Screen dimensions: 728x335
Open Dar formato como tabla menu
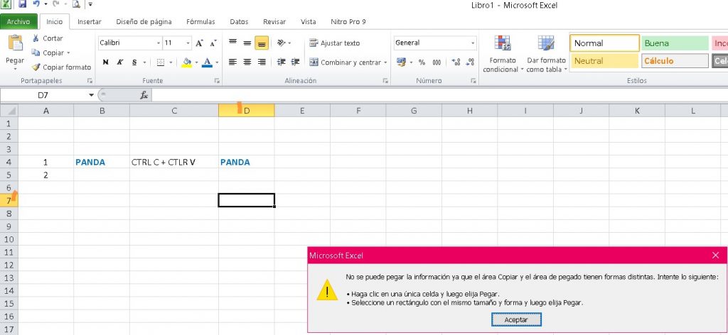click(547, 54)
